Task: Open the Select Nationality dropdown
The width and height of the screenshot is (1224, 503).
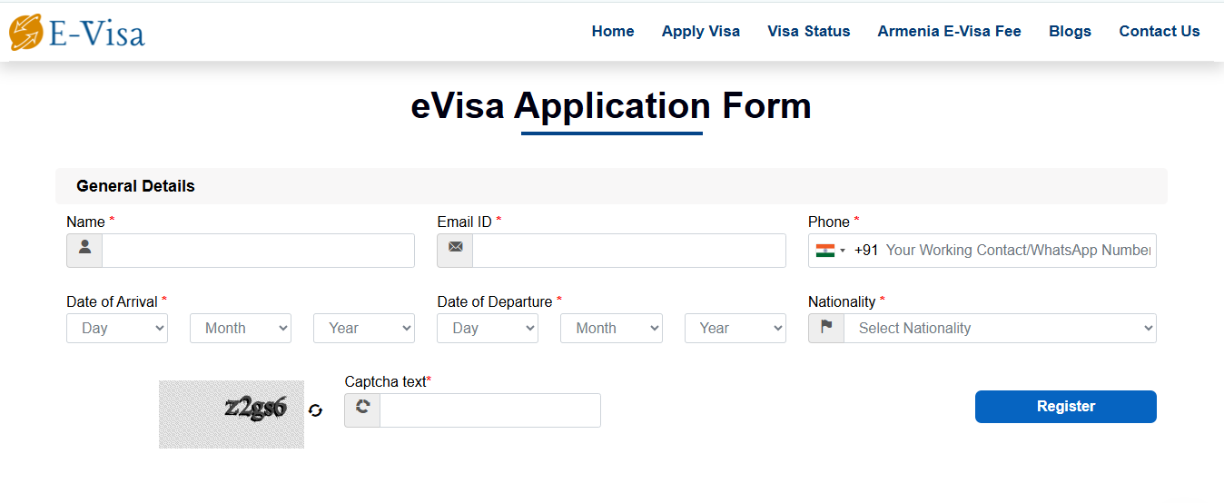Action: [x=1000, y=328]
